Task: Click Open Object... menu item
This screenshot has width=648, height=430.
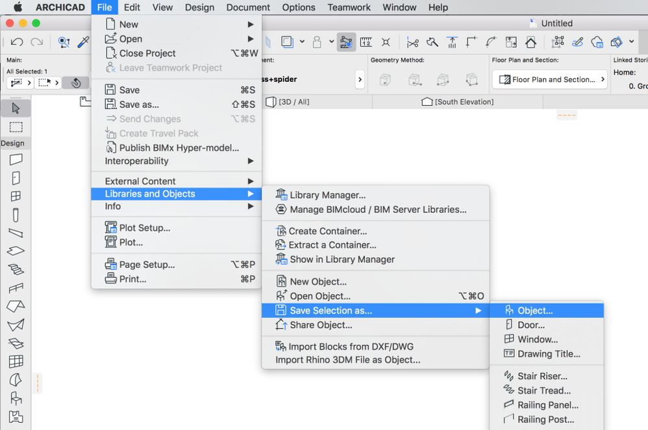Action: coord(375,296)
